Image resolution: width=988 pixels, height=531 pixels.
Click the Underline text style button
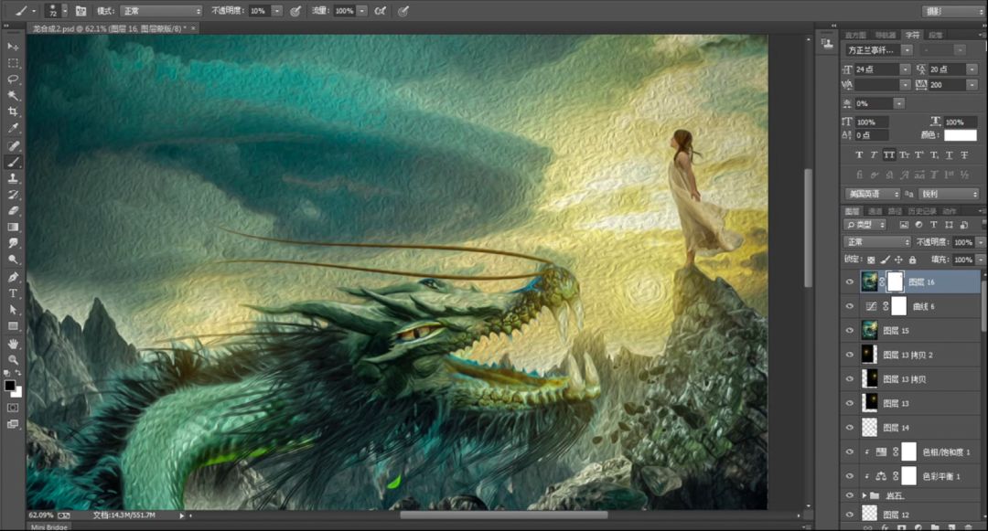949,154
